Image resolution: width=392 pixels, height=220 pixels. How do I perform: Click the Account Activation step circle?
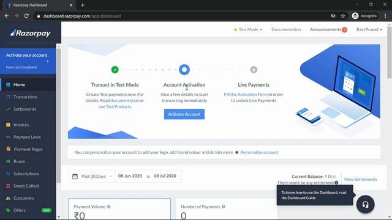(184, 70)
